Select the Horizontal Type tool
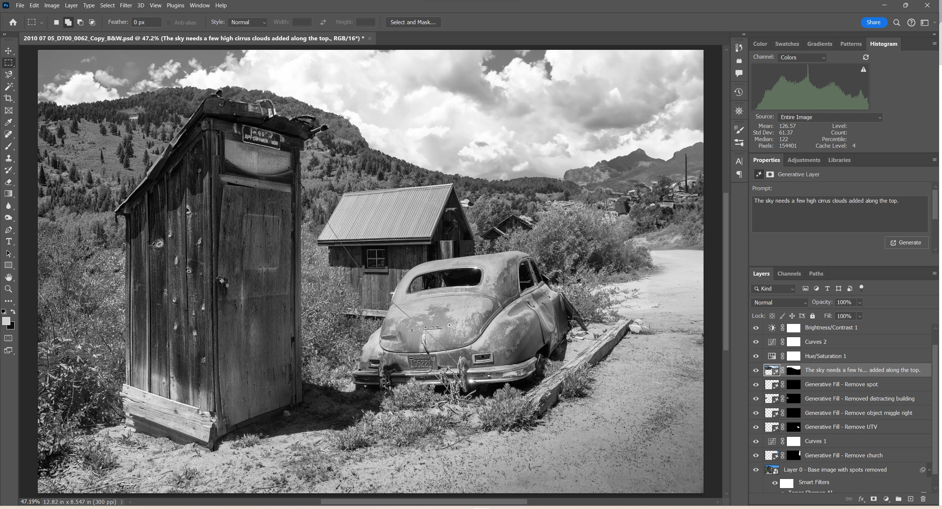Image resolution: width=942 pixels, height=509 pixels. click(8, 242)
